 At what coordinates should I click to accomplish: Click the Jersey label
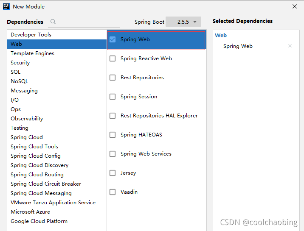click(x=128, y=173)
